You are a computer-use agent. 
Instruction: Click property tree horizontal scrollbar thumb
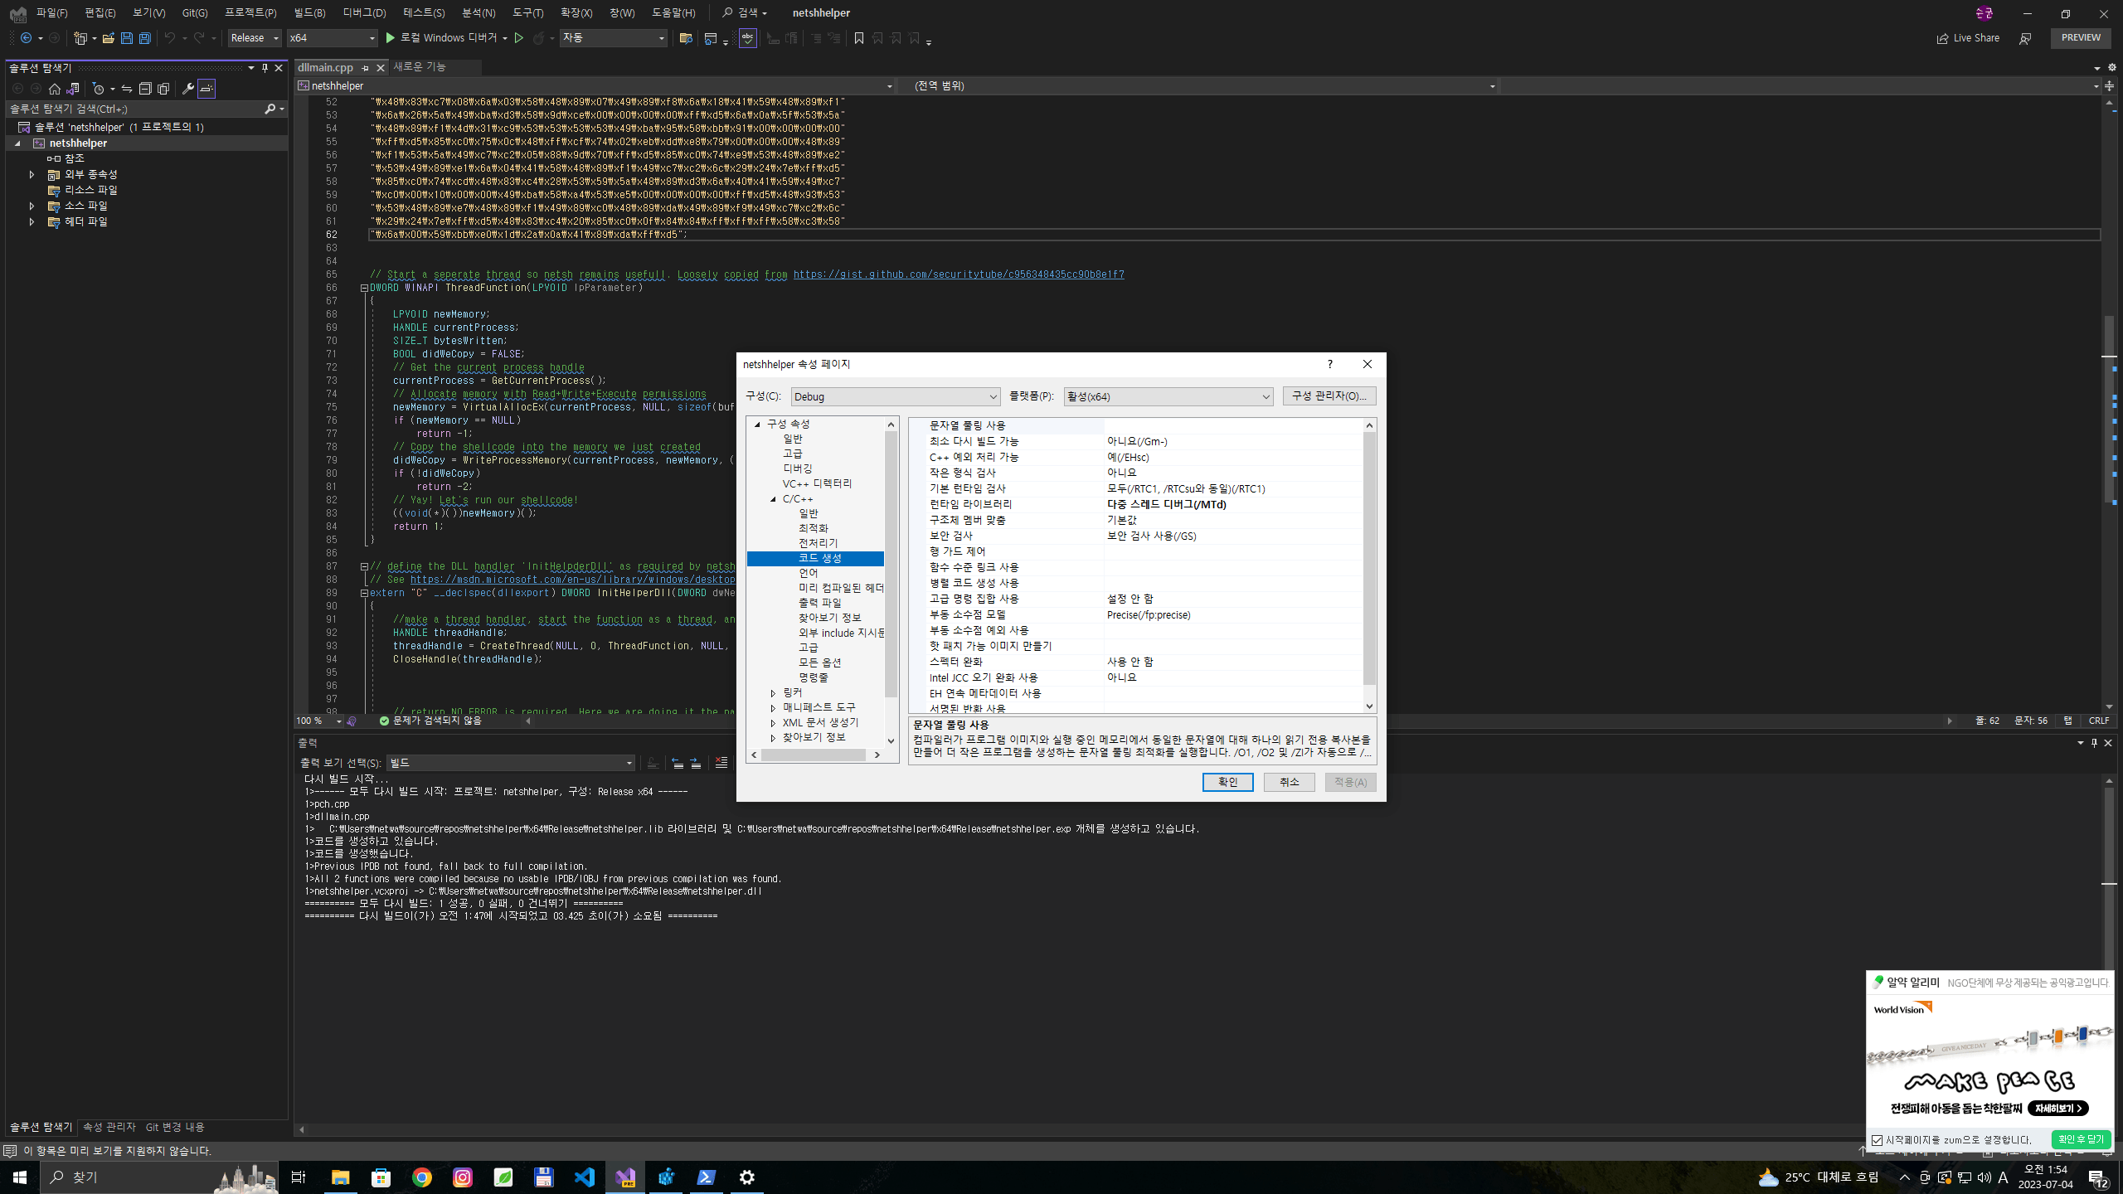814,755
